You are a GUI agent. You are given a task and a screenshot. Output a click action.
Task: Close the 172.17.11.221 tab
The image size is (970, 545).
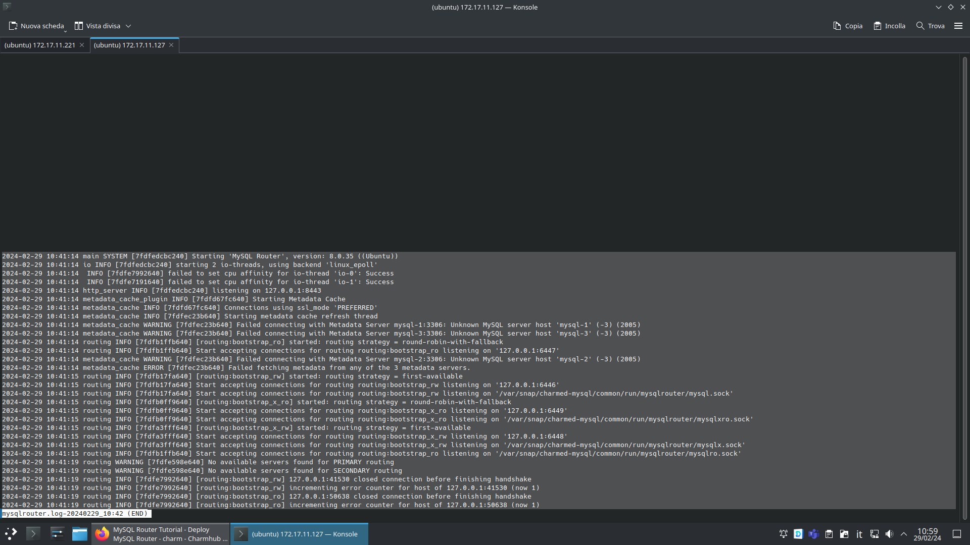(x=82, y=45)
